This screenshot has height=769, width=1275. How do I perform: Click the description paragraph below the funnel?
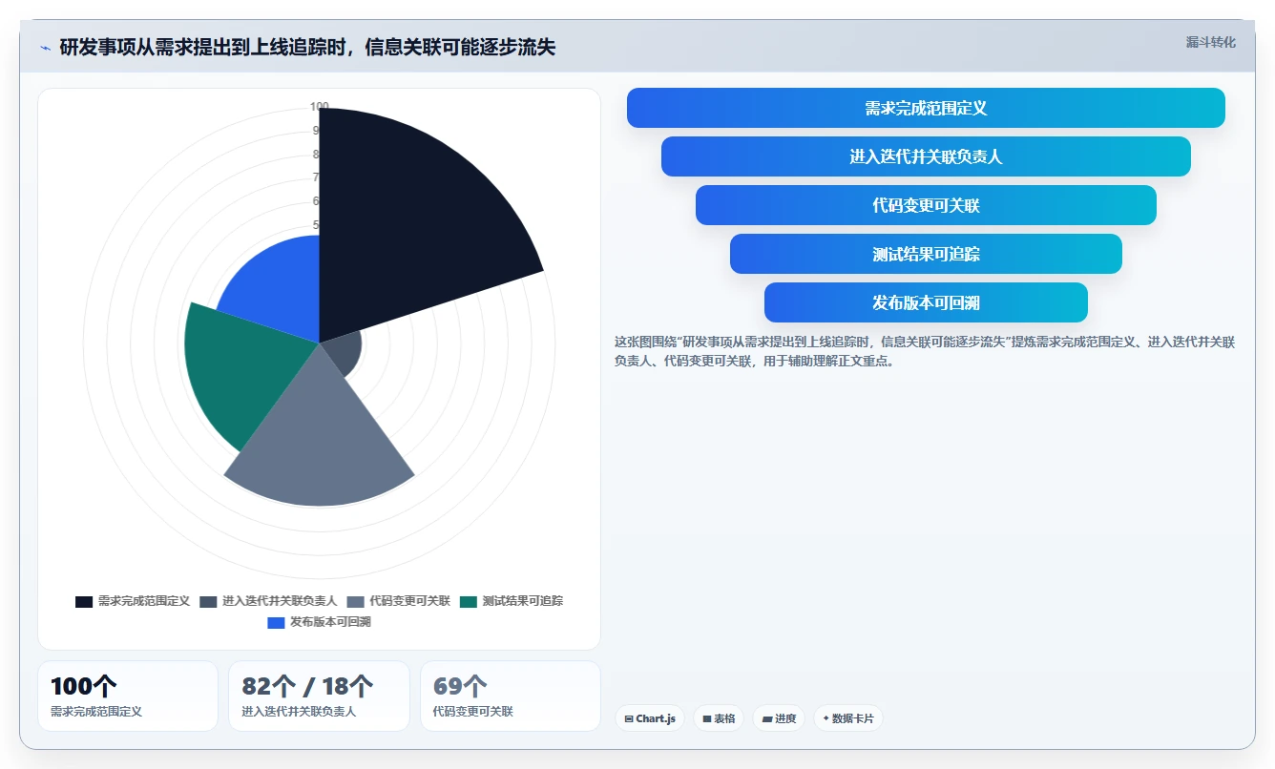click(x=925, y=351)
